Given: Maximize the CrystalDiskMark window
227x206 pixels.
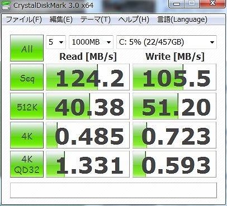Looking at the screenshot, I should (192, 4).
